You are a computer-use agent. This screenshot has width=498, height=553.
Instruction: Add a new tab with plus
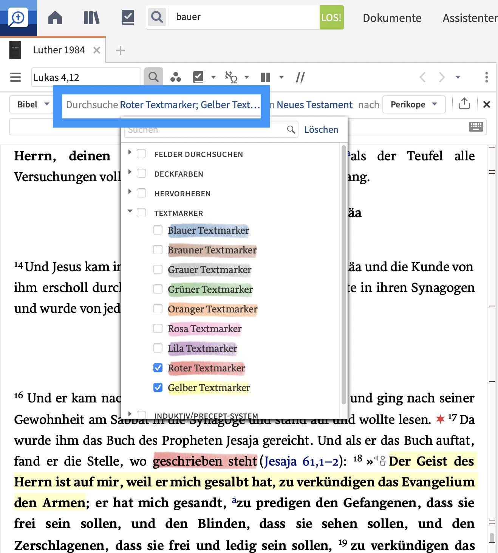tap(120, 50)
